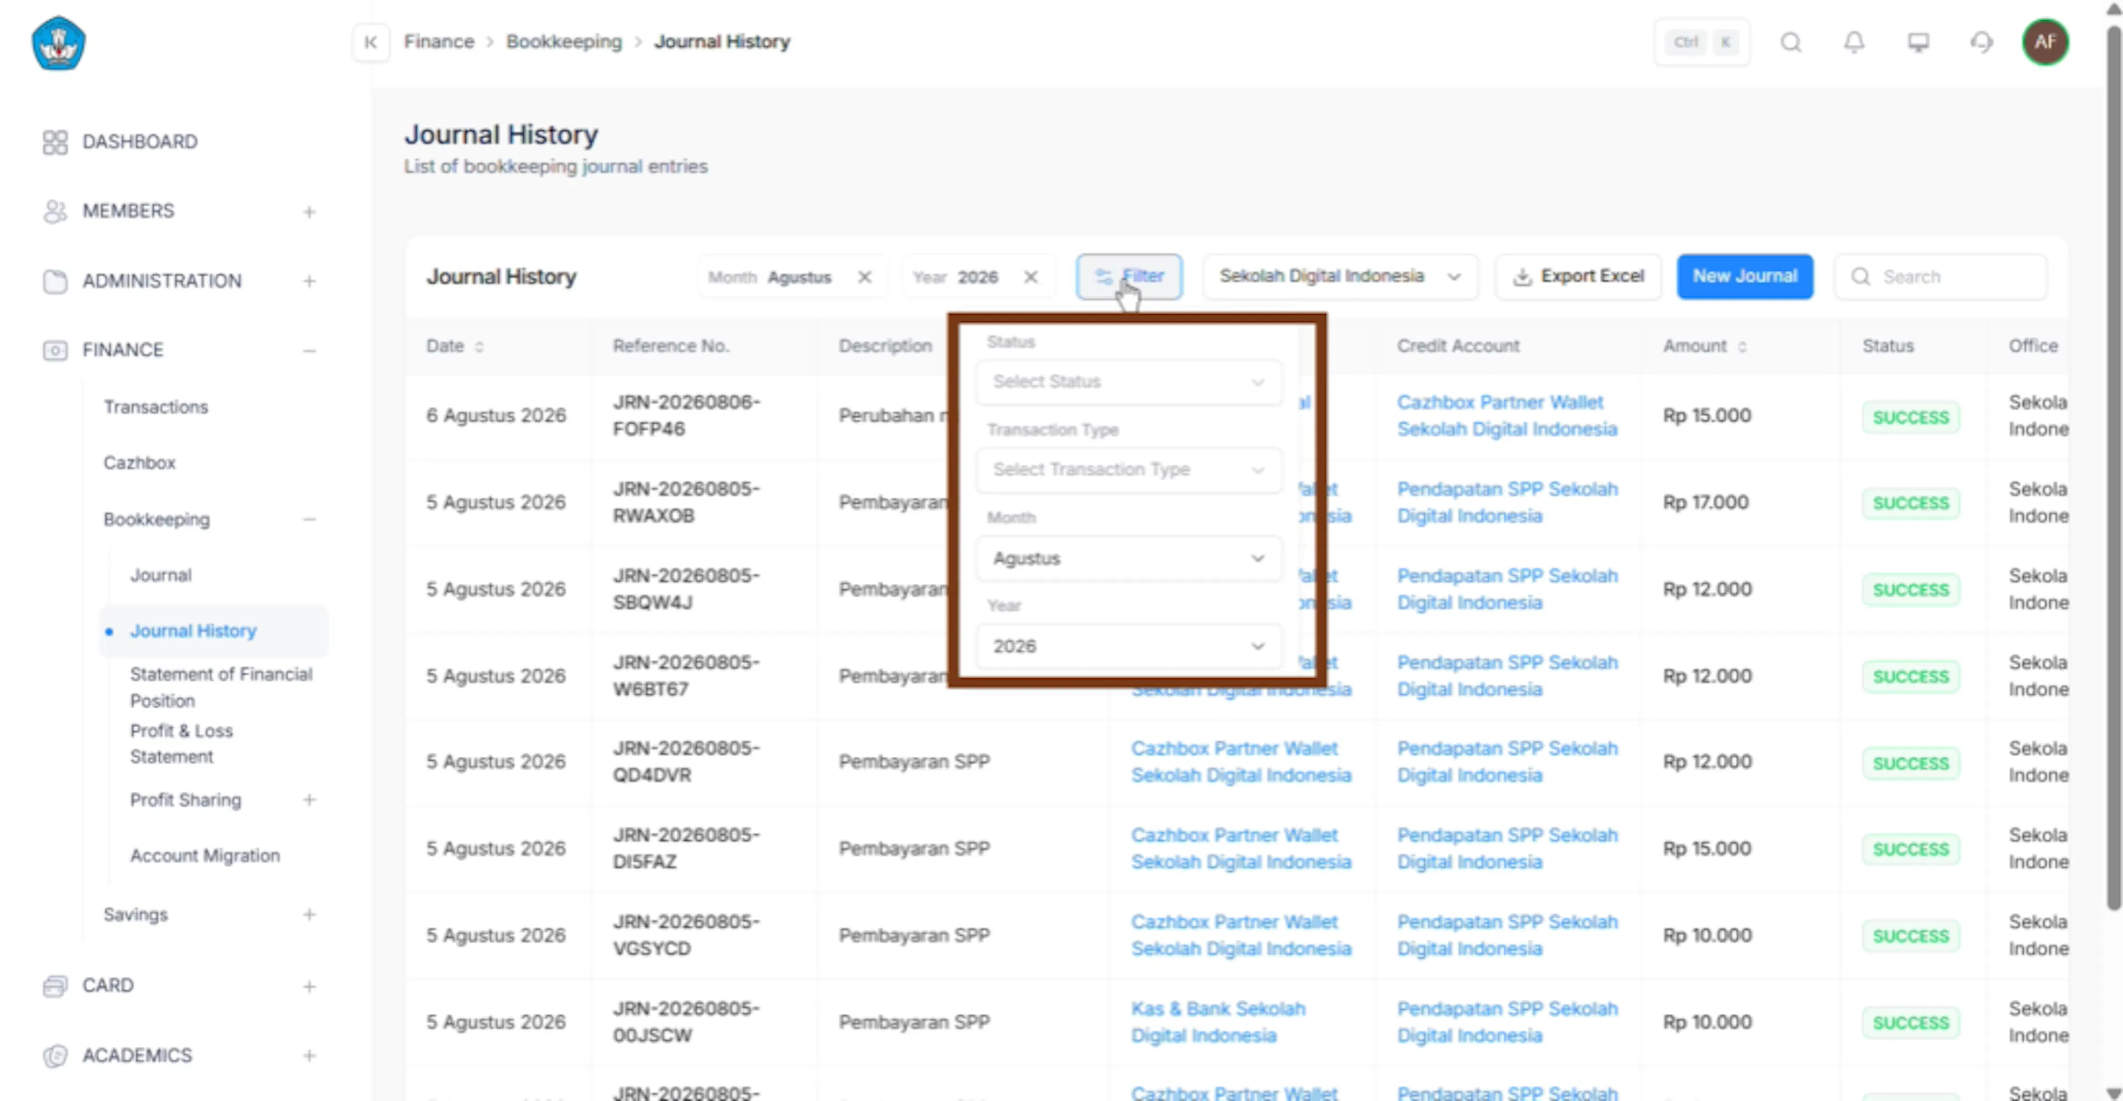Click Credit Account column header
The width and height of the screenshot is (2123, 1101).
click(1458, 346)
